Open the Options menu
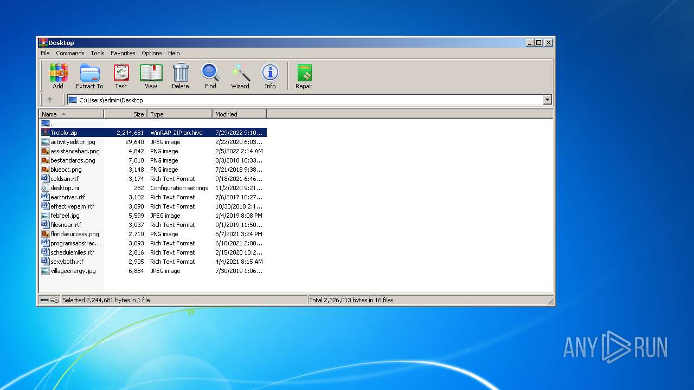This screenshot has height=390, width=694. (152, 53)
